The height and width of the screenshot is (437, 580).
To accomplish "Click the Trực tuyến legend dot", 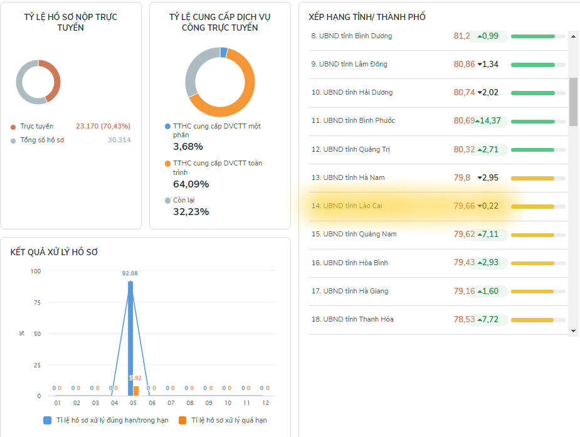I will click(x=13, y=127).
